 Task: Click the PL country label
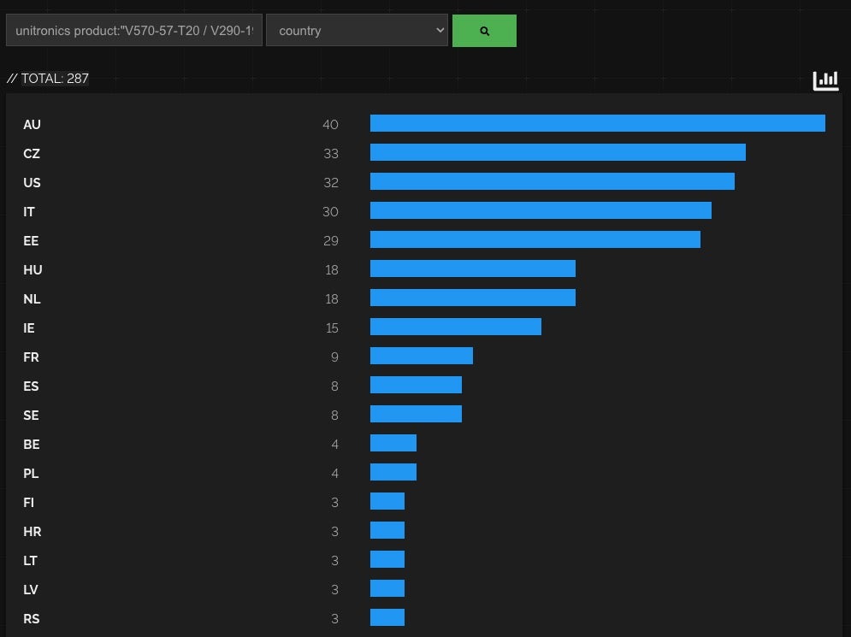click(31, 474)
